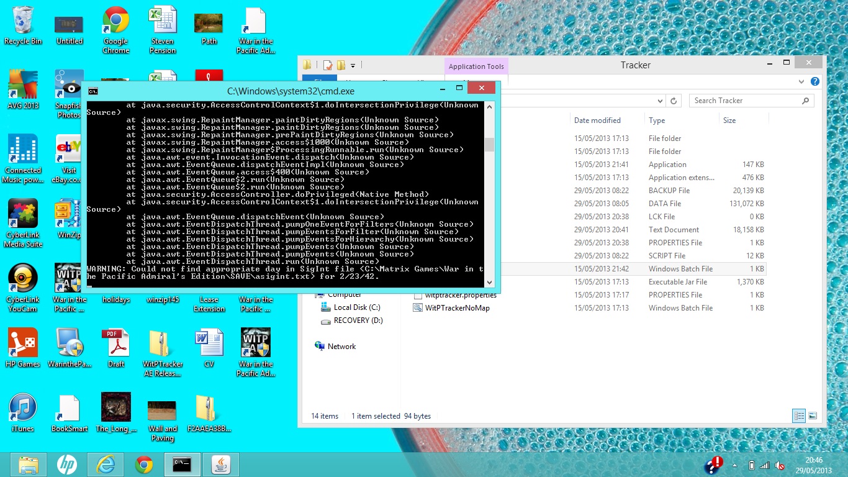Open the Snapfish Photos shortcut

point(69,94)
